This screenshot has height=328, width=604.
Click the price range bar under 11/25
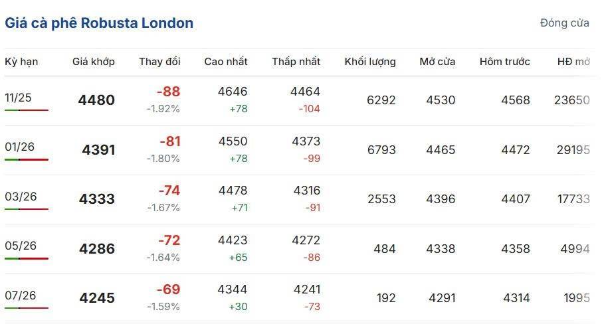click(27, 110)
